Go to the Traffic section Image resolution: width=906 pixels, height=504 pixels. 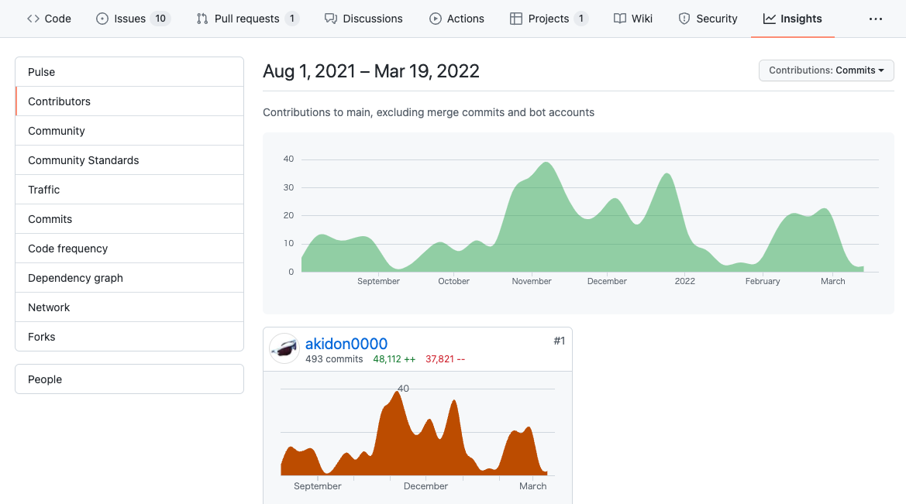click(129, 190)
